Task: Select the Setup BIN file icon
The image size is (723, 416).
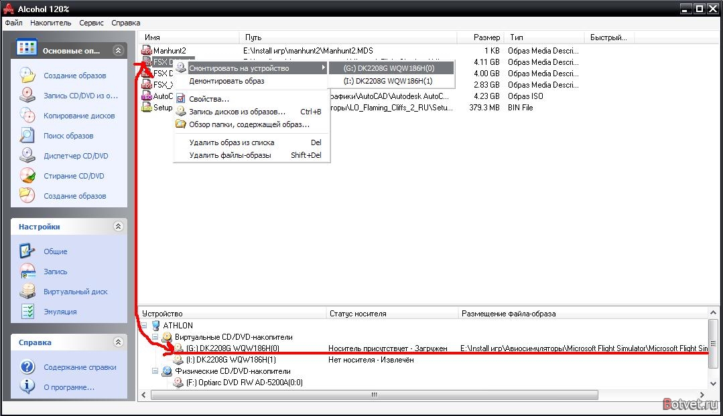Action: [x=147, y=108]
